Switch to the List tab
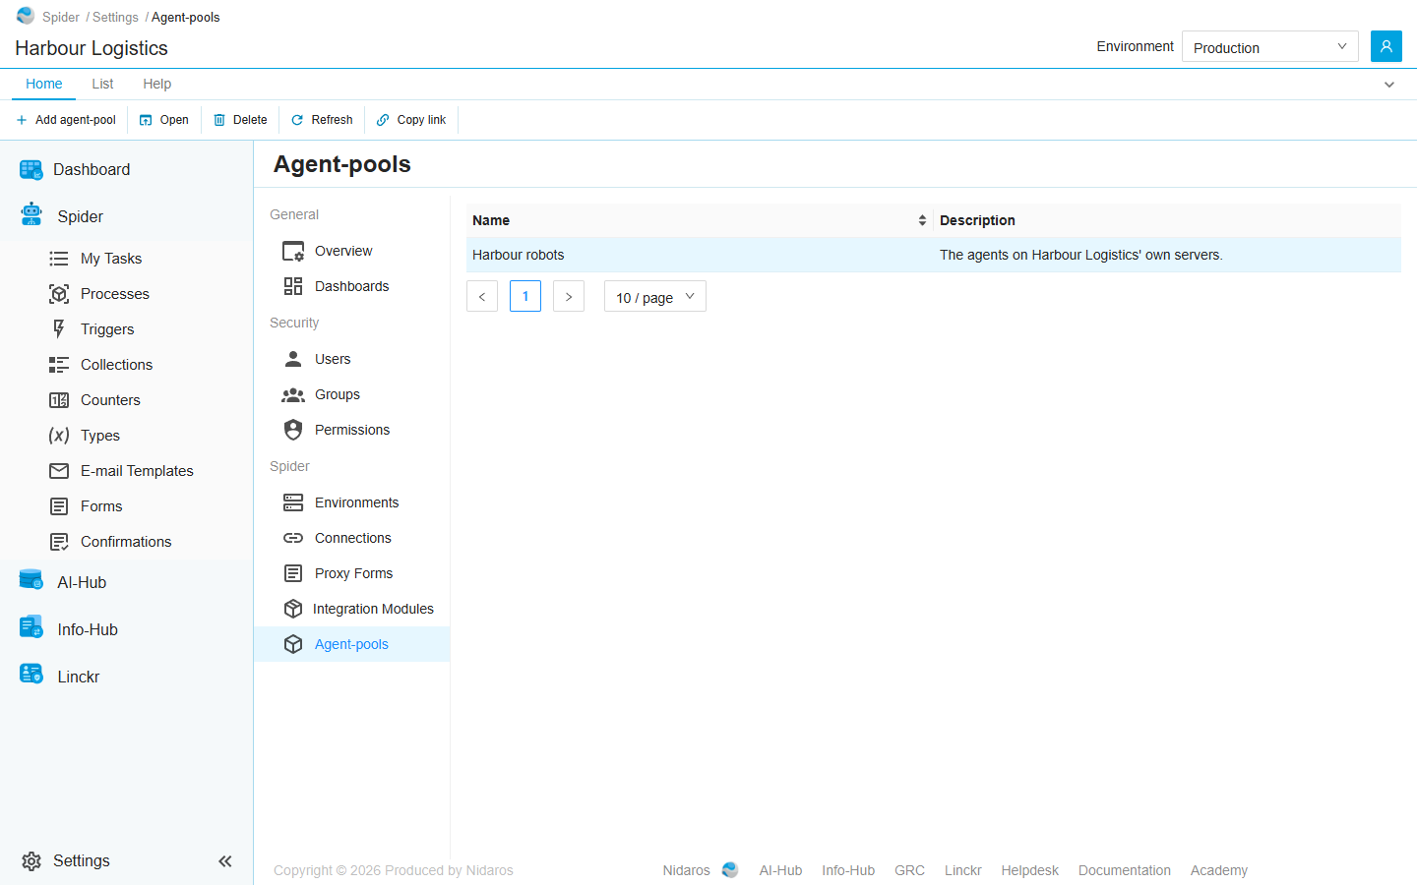The width and height of the screenshot is (1417, 885). (102, 84)
